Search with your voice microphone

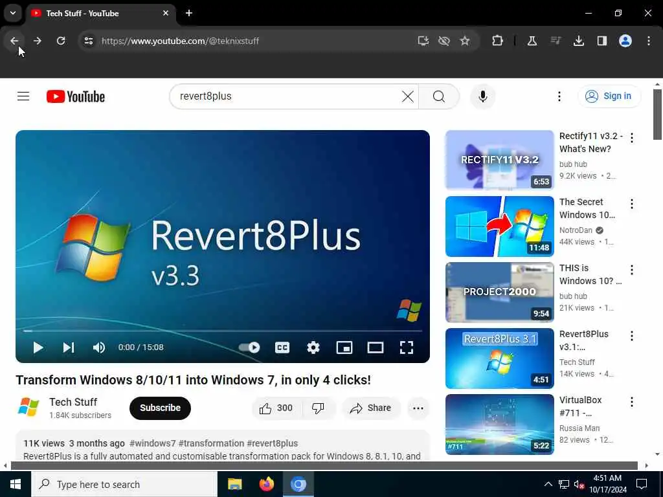point(482,96)
